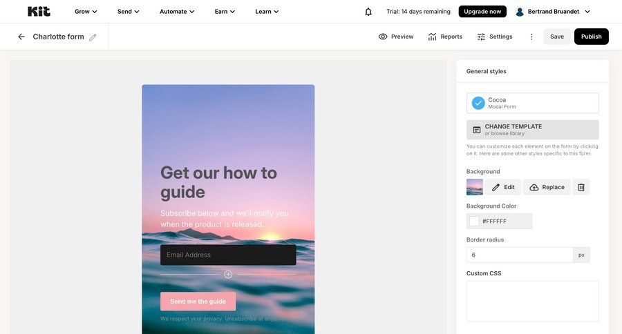Click Change Template button
Image resolution: width=622 pixels, height=334 pixels.
[532, 130]
